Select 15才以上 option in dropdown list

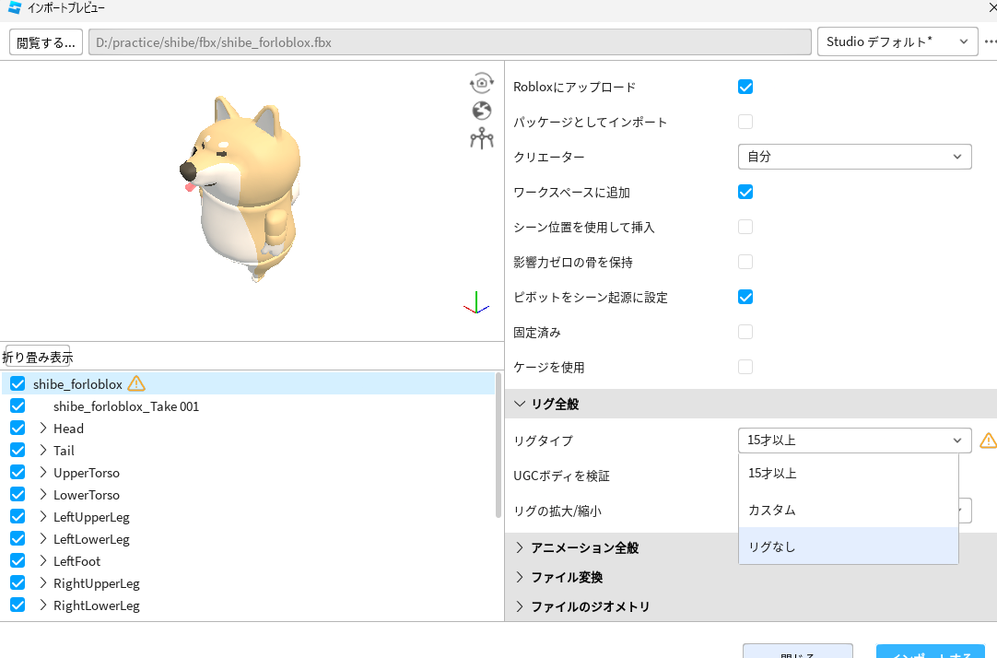point(849,473)
